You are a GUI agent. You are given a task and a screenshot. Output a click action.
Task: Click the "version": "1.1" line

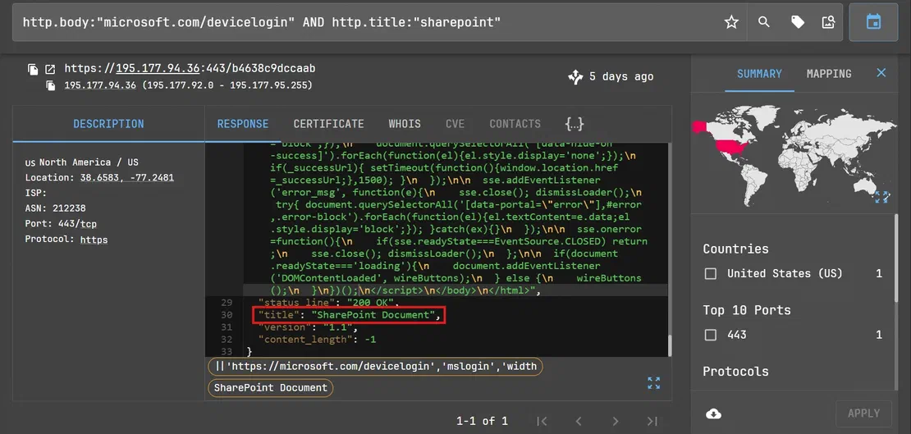pyautogui.click(x=308, y=327)
